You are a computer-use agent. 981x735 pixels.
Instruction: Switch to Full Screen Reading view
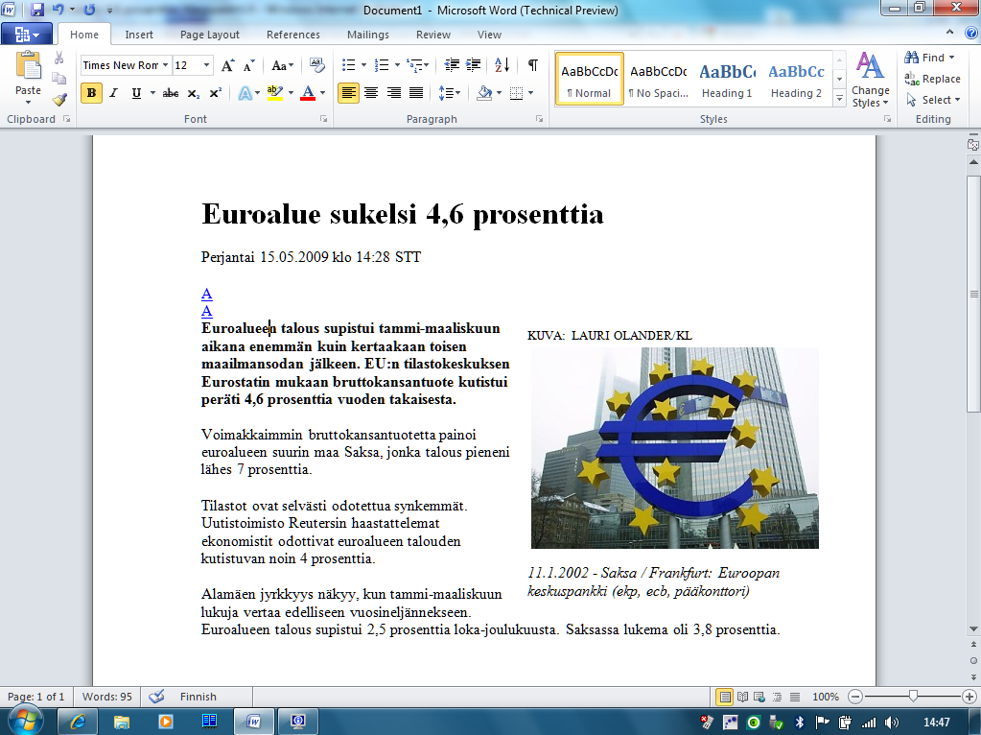(x=742, y=697)
